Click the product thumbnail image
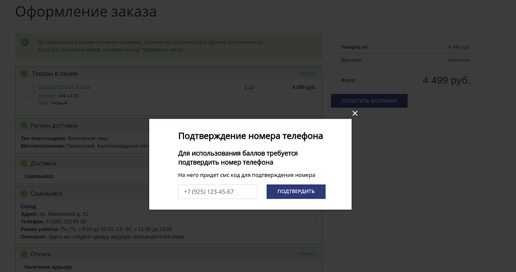Image resolution: width=516 pixels, height=272 pixels. 28,90
